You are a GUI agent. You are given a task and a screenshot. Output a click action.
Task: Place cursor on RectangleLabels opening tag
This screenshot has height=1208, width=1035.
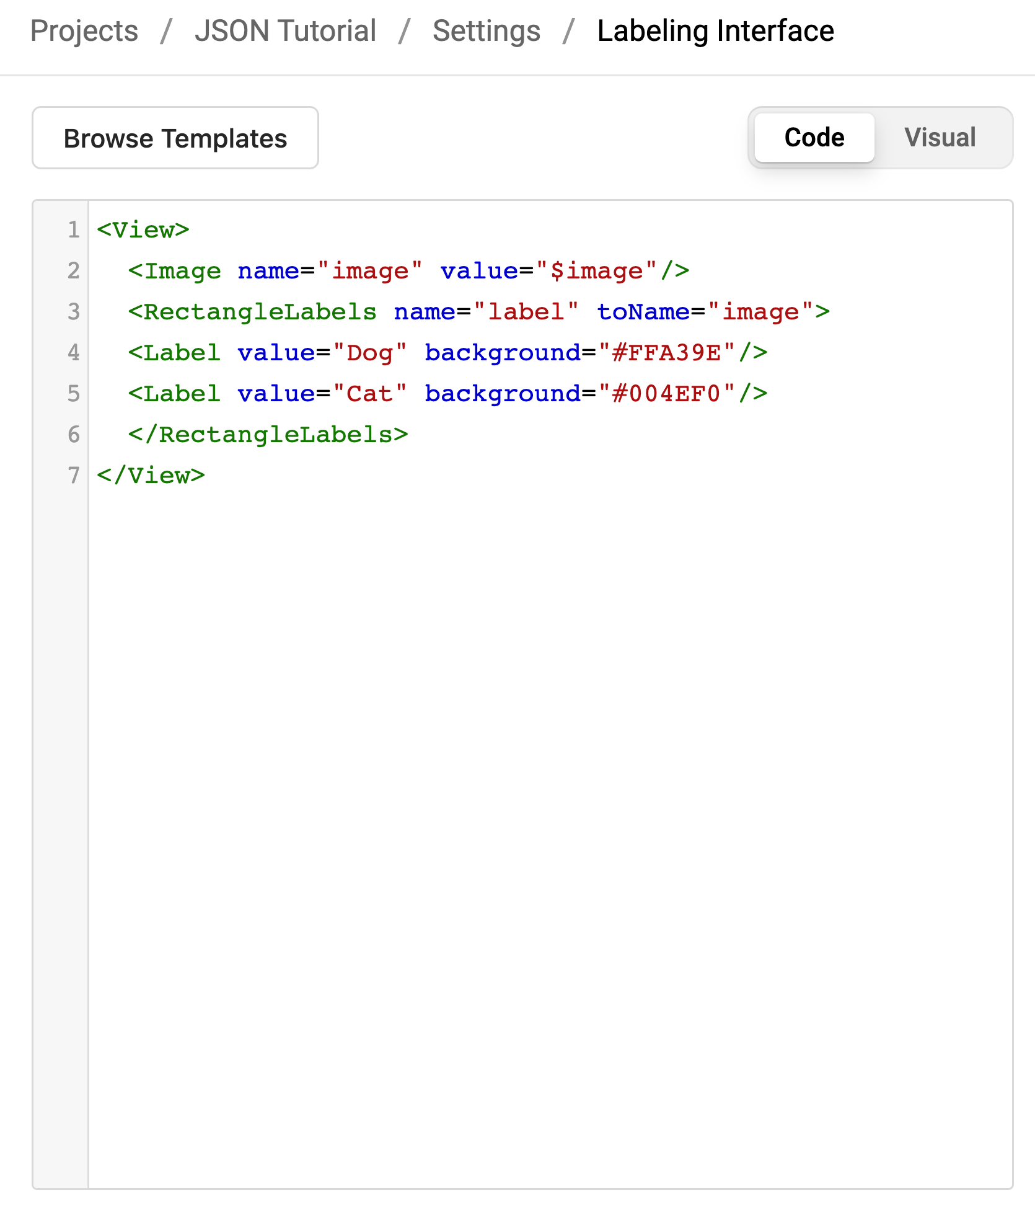pos(253,312)
